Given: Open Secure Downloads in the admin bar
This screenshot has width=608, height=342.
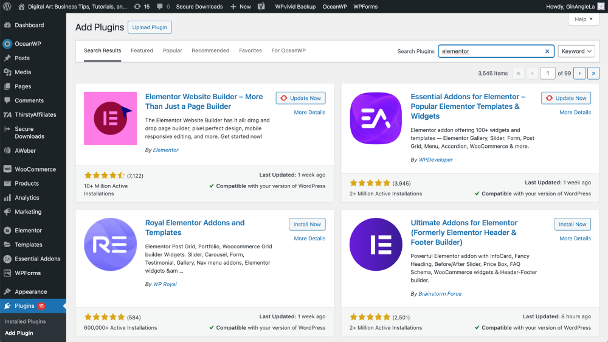Looking at the screenshot, I should (x=199, y=7).
